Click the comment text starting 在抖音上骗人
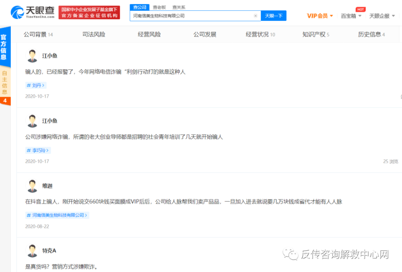 [x=184, y=202]
